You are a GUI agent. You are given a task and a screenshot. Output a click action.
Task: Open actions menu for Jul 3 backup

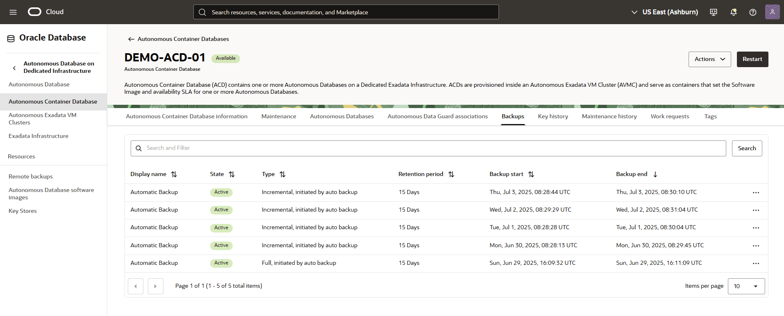pyautogui.click(x=756, y=193)
